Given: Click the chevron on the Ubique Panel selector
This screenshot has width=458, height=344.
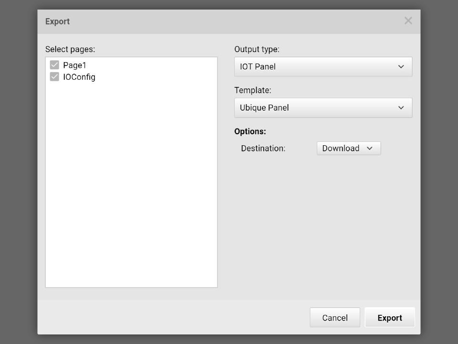Looking at the screenshot, I should (x=401, y=107).
